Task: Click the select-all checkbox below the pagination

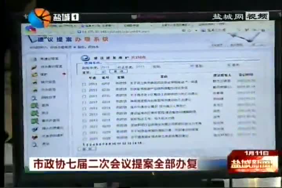Action: point(79,149)
